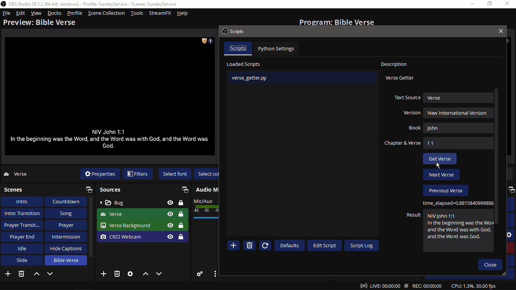Screen dimensions: 516x290
Task: Delete the selected scene with trash icon
Action: (x=22, y=274)
